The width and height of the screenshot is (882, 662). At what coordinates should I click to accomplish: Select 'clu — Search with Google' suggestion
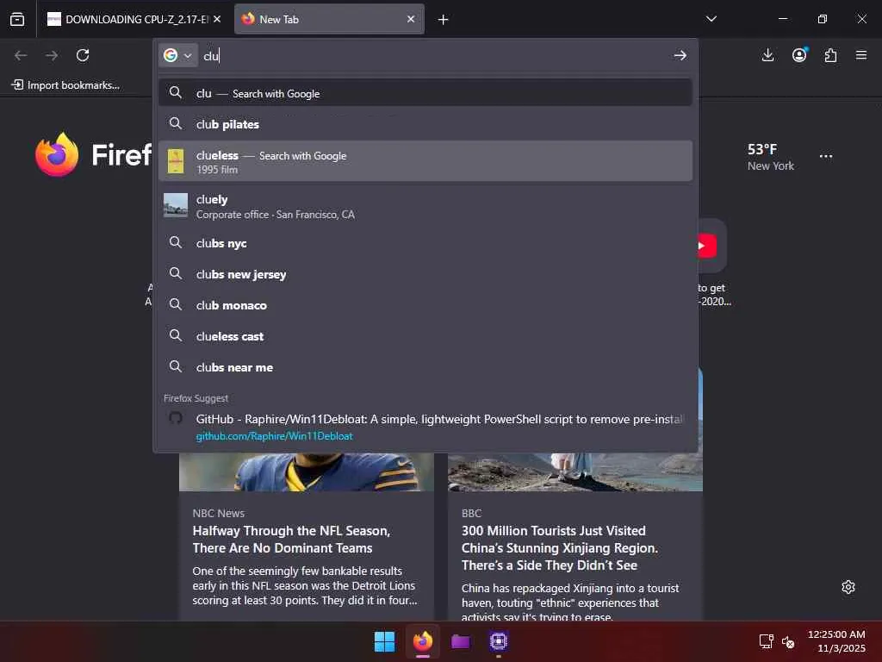point(425,93)
